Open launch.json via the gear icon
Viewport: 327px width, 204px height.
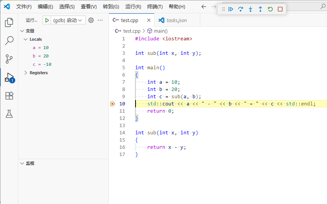91,20
